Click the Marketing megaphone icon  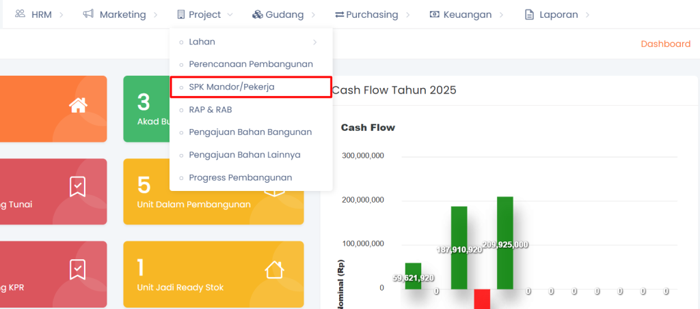tap(87, 14)
